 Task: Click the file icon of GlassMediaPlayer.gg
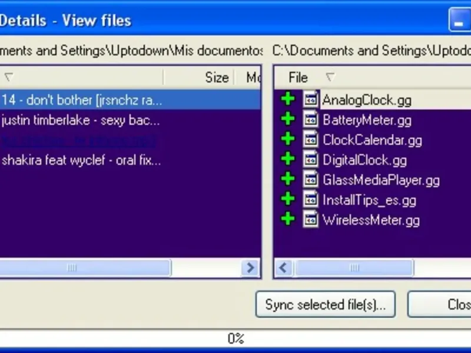tap(311, 179)
